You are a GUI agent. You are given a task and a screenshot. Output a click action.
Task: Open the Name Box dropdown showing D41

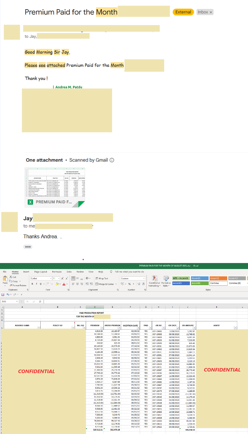point(17,302)
